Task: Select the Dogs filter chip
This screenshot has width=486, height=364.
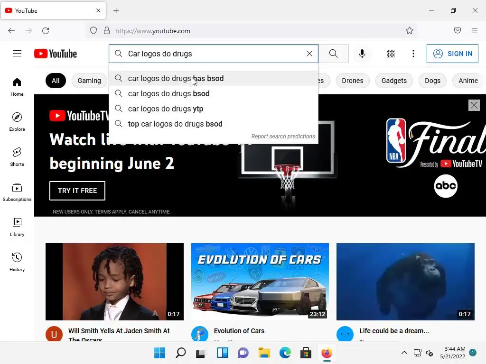Action: tap(432, 81)
